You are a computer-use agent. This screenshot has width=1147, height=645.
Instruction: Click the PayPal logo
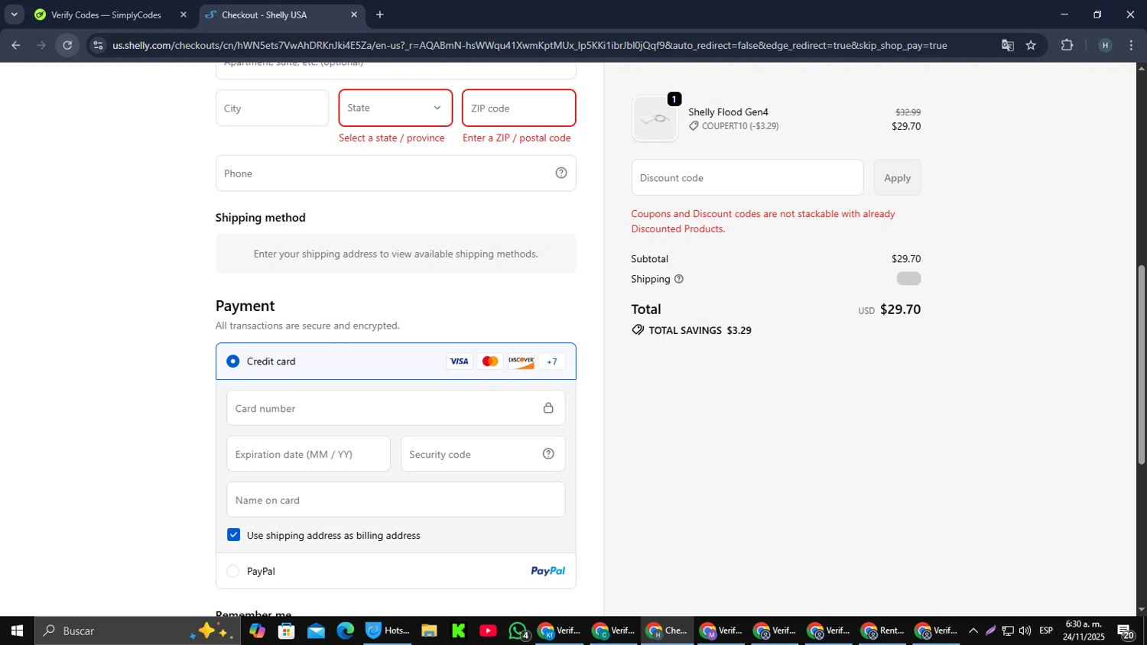click(x=548, y=571)
